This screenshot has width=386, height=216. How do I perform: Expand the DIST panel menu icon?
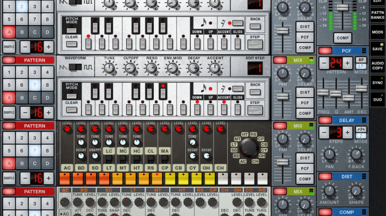pyautogui.click(x=364, y=176)
